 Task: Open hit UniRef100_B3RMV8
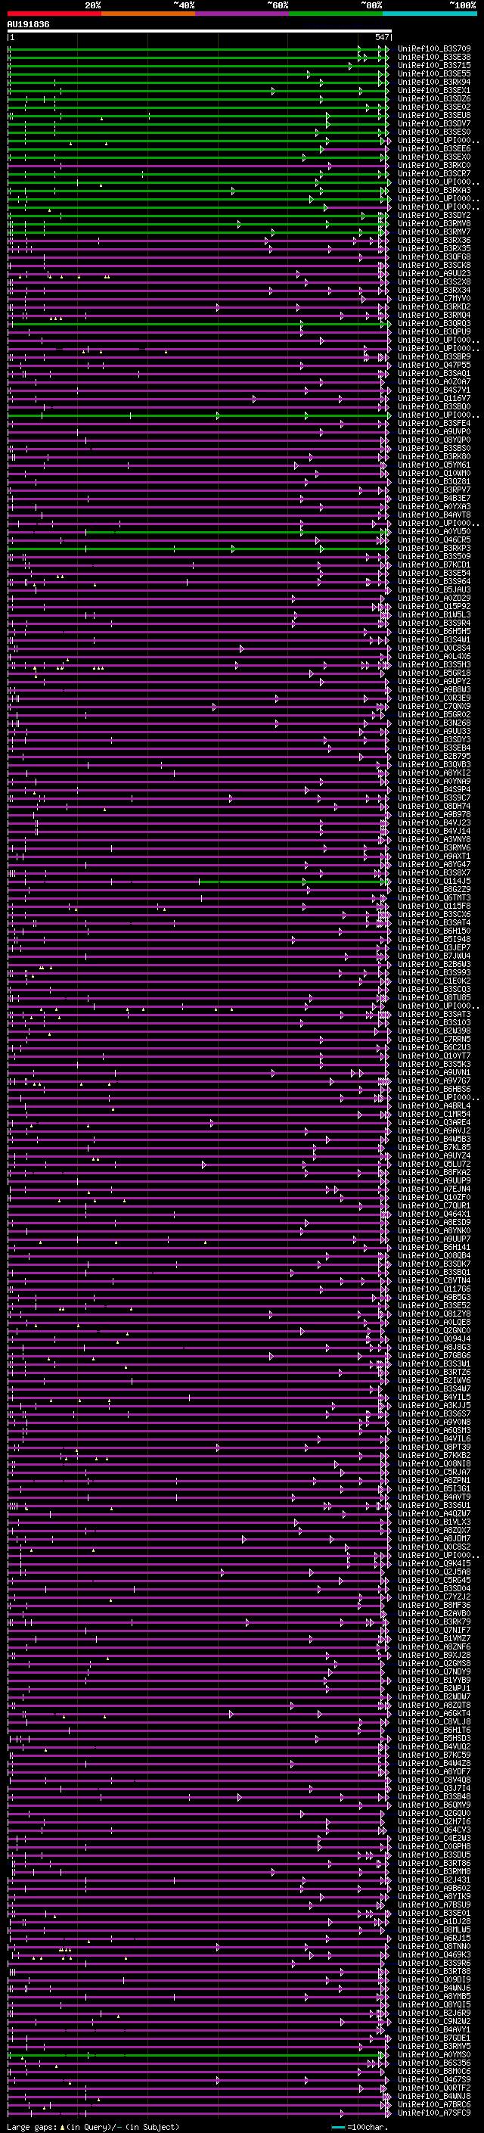434,223
